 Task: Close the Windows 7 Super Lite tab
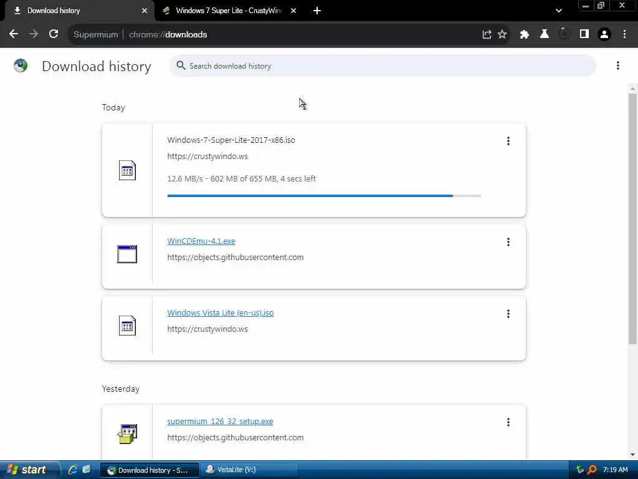[x=293, y=11]
